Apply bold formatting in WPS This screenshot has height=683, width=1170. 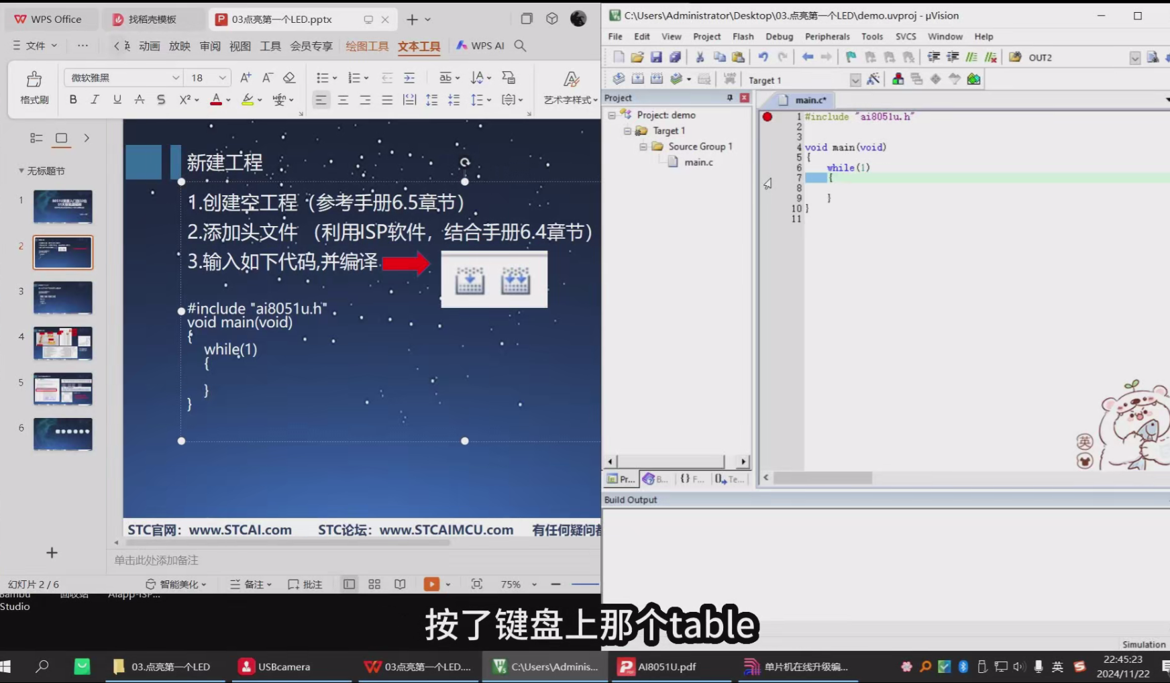[73, 100]
